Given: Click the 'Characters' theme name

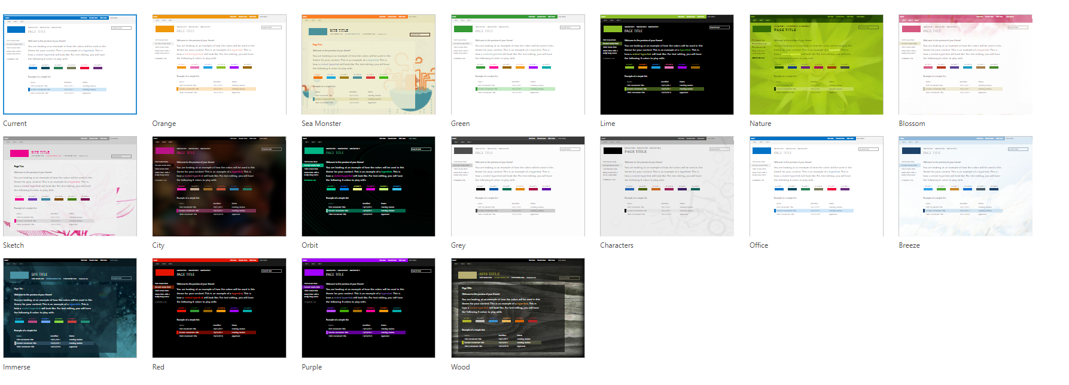Looking at the screenshot, I should [617, 245].
